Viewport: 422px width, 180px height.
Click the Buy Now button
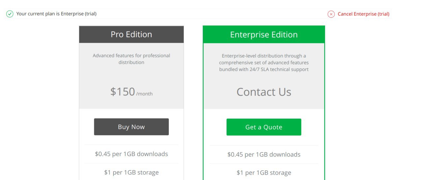(x=131, y=127)
